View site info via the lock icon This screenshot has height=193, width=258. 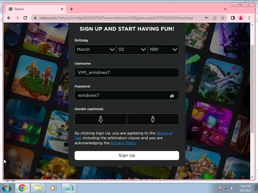coord(35,18)
